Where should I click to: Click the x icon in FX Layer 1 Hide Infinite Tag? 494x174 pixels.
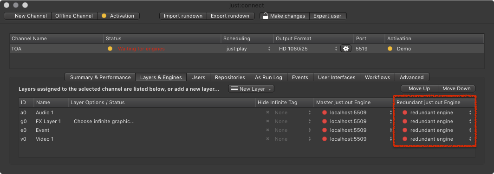tap(267, 121)
